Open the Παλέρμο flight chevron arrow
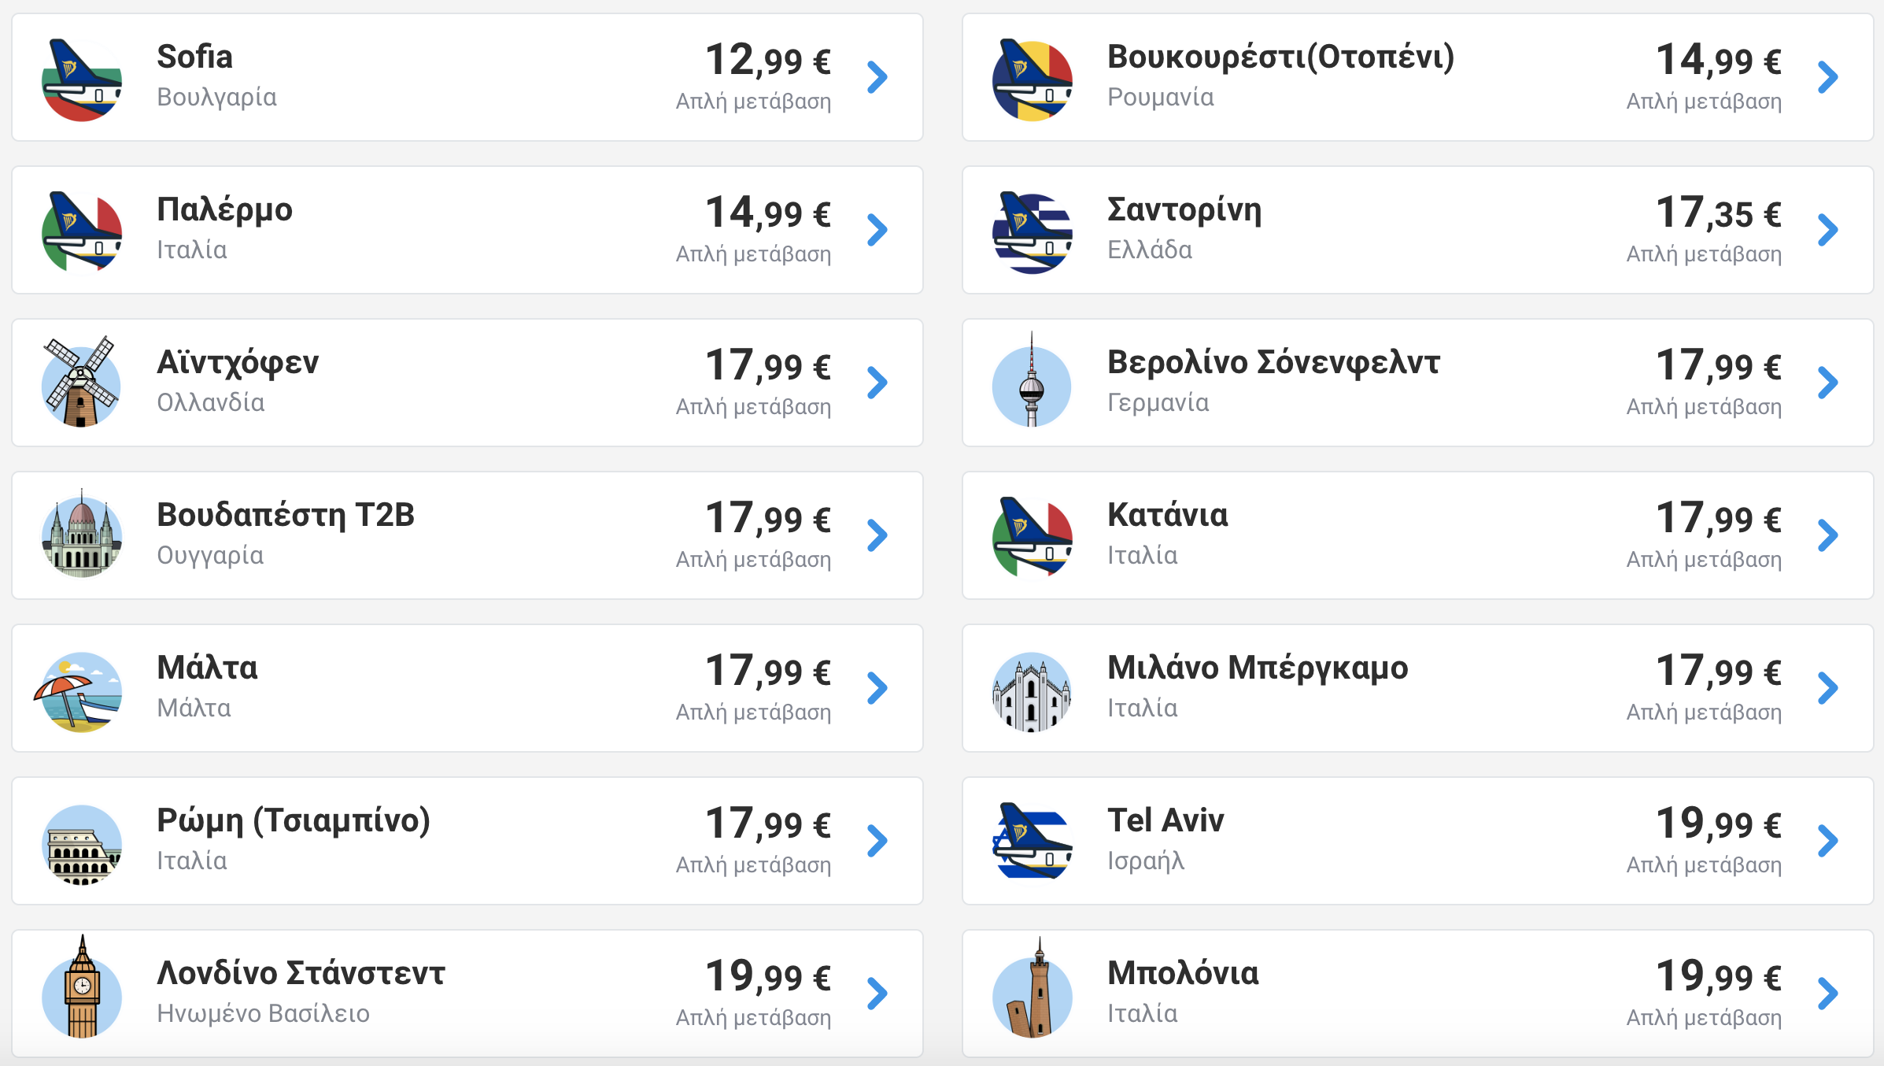This screenshot has width=1884, height=1066. coord(877,230)
